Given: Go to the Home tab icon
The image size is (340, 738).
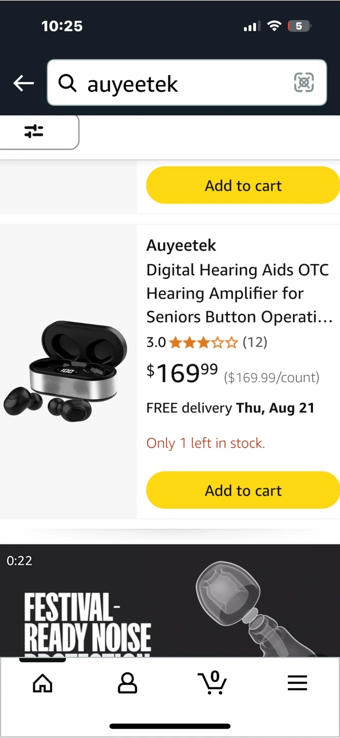Looking at the screenshot, I should click(x=42, y=683).
